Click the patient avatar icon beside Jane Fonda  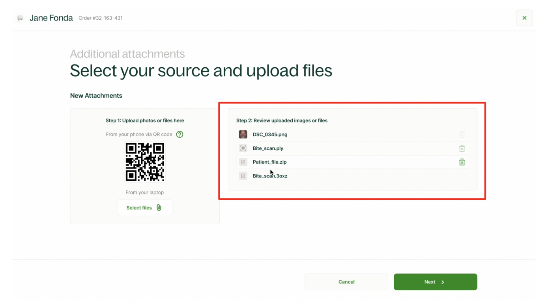(x=20, y=18)
